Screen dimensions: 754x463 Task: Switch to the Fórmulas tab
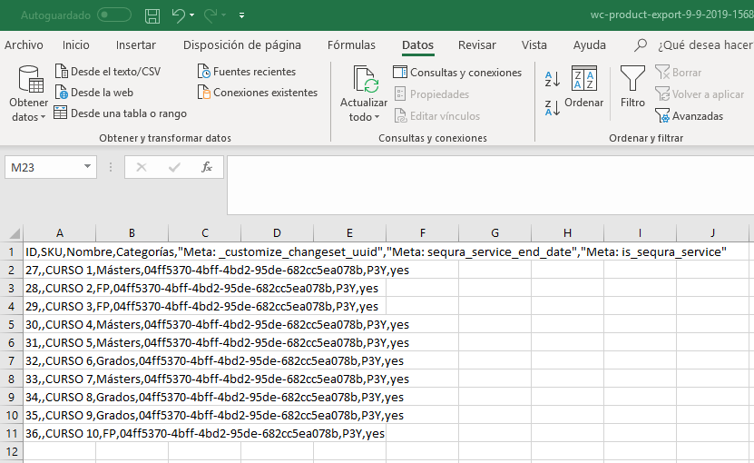click(351, 45)
